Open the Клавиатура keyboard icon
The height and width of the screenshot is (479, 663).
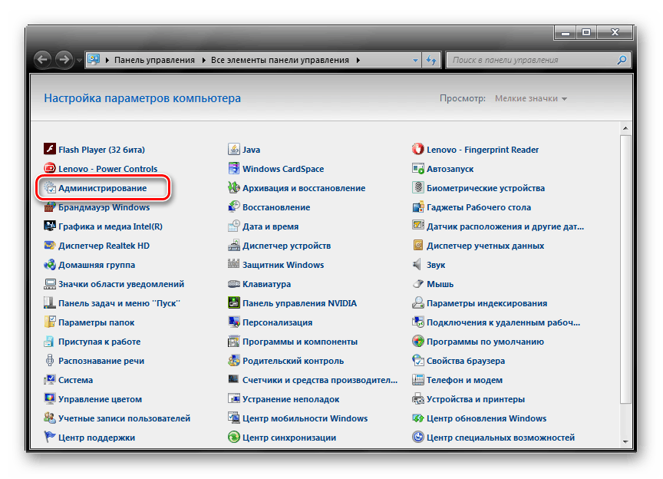point(234,284)
